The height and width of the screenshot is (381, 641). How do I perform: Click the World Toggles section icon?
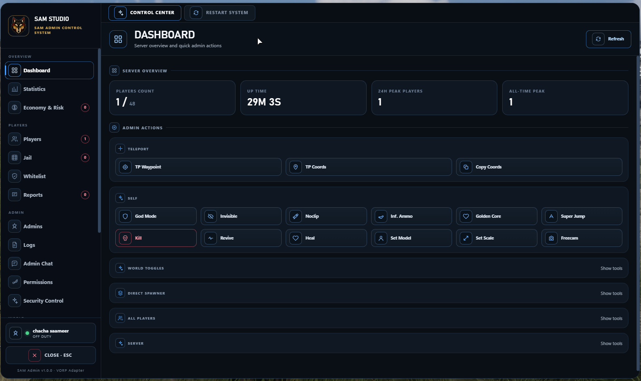120,268
